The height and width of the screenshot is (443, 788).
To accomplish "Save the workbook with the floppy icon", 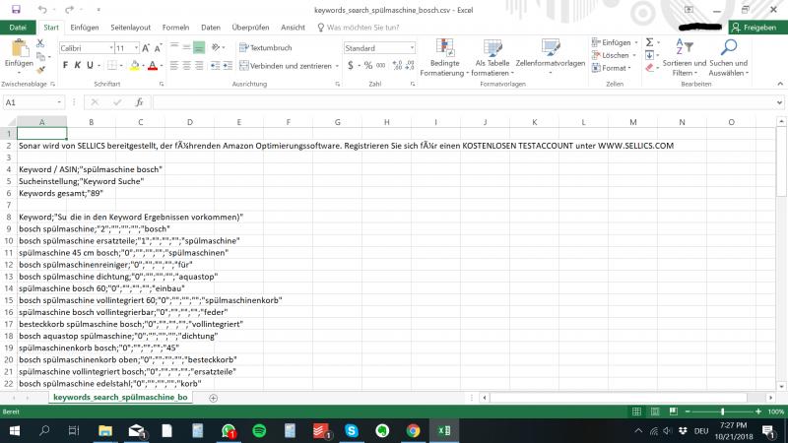I will click(16, 10).
